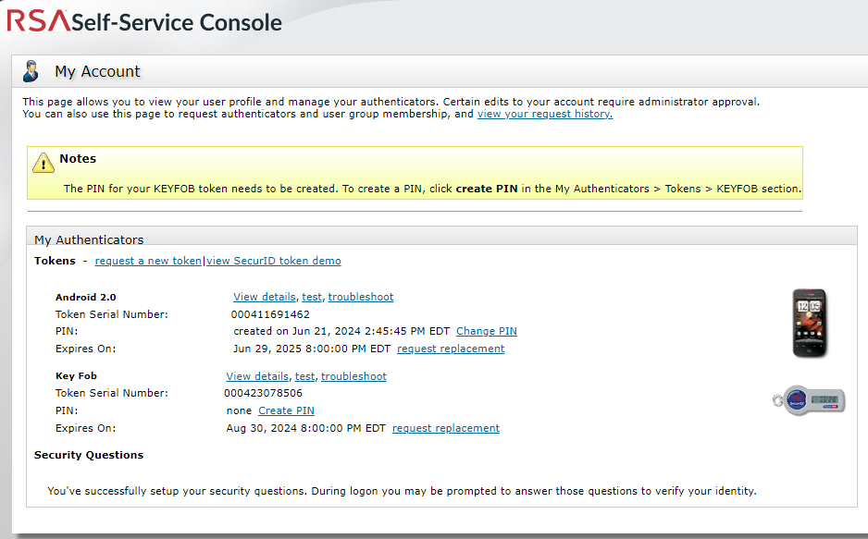868x539 pixels.
Task: Select the Android serial number 000411691462
Action: [271, 314]
